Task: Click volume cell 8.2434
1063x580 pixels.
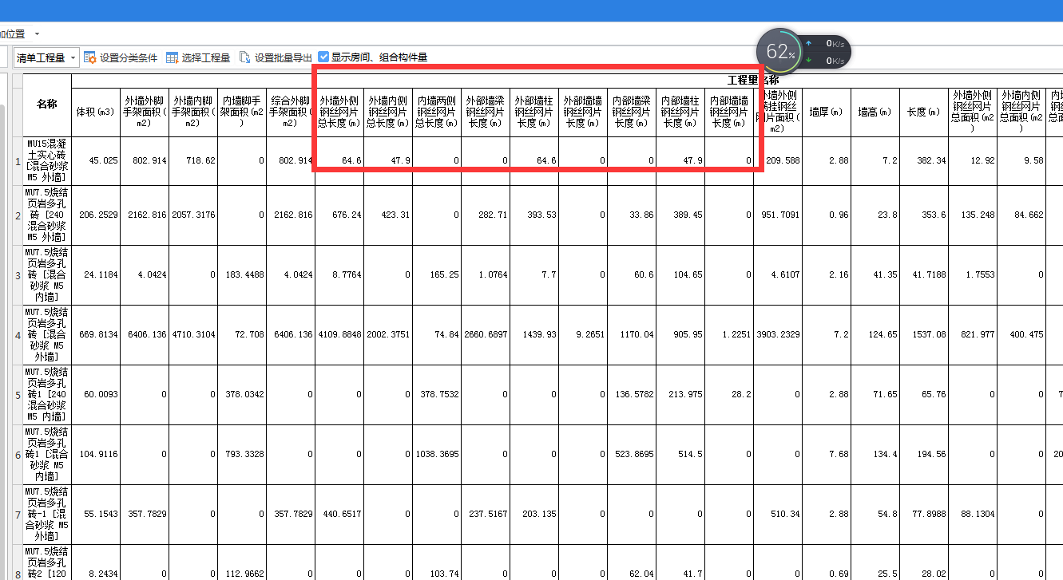Action: pyautogui.click(x=96, y=562)
